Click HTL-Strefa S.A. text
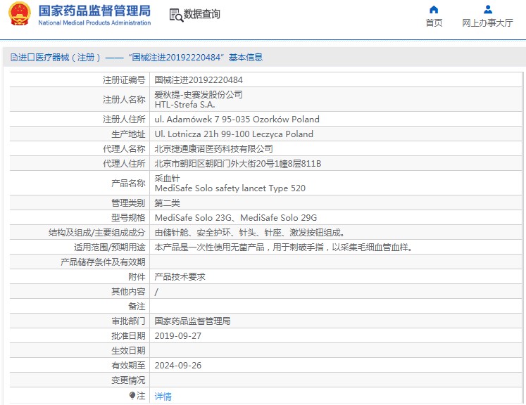The width and height of the screenshot is (526, 405). pyautogui.click(x=184, y=105)
